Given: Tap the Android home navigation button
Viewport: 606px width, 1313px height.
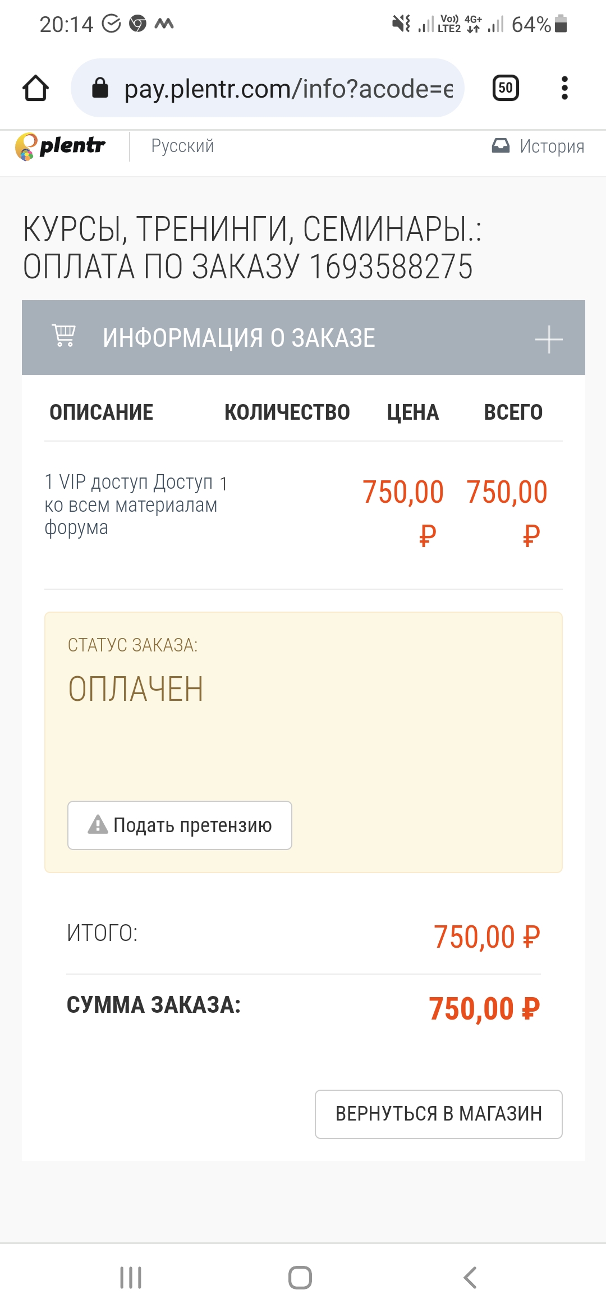Looking at the screenshot, I should click(300, 1278).
